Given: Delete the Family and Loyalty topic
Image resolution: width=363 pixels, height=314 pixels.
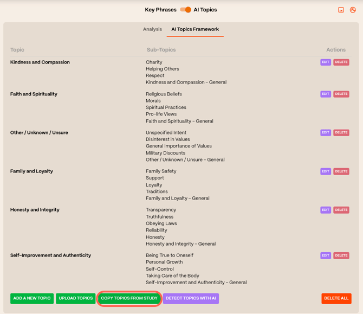Looking at the screenshot, I should click(341, 171).
